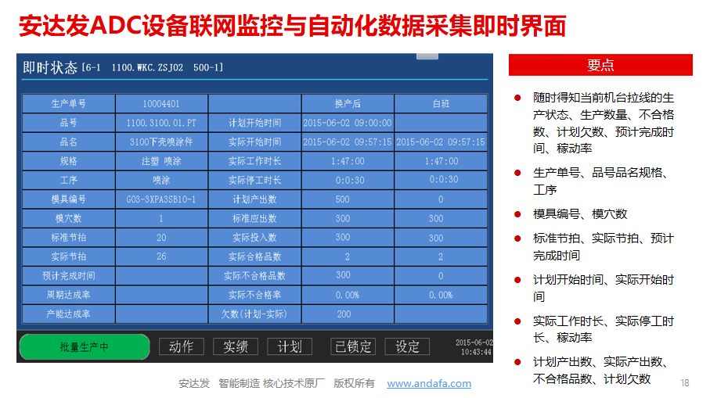The width and height of the screenshot is (710, 398).
Task: Click the 实际不合格品数 label
Action: [x=254, y=276]
